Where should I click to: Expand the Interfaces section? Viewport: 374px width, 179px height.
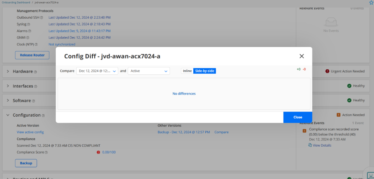point(8,86)
